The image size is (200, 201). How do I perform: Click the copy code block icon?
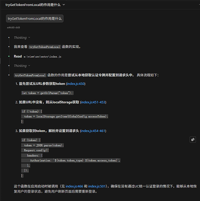tap(193, 139)
